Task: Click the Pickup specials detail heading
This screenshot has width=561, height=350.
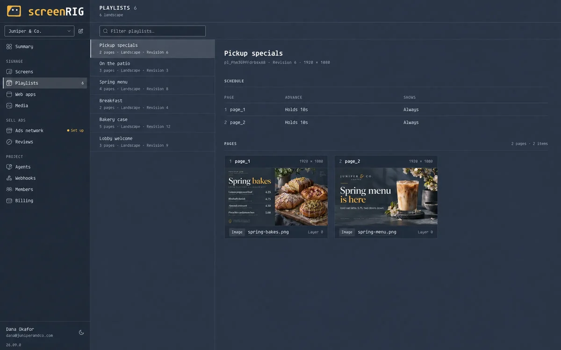Action: tap(253, 53)
